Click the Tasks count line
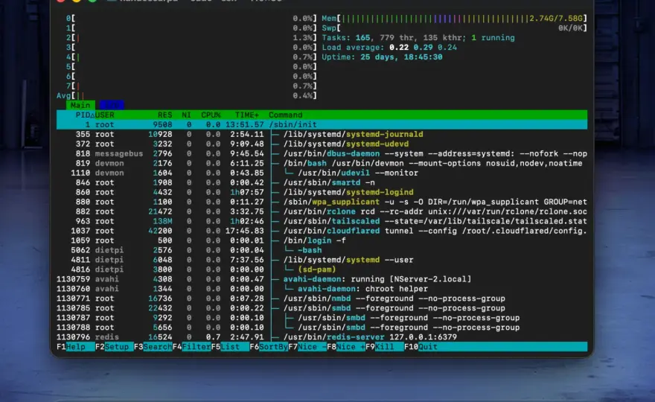This screenshot has width=655, height=402. coord(418,38)
